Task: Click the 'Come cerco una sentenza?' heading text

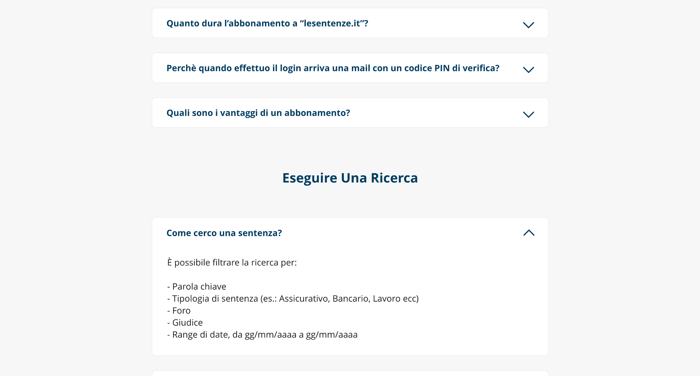Action: click(x=224, y=233)
